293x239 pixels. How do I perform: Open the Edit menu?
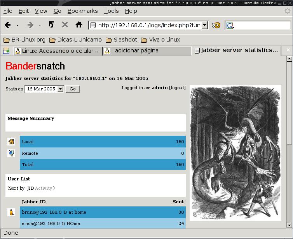click(x=24, y=11)
